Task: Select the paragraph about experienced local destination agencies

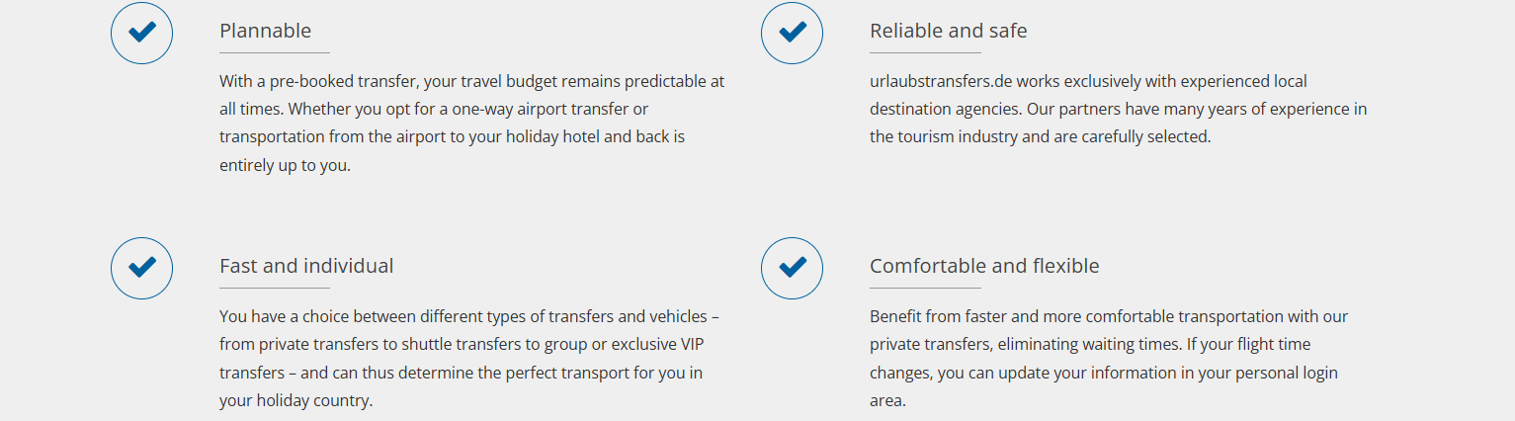Action: (x=1119, y=109)
